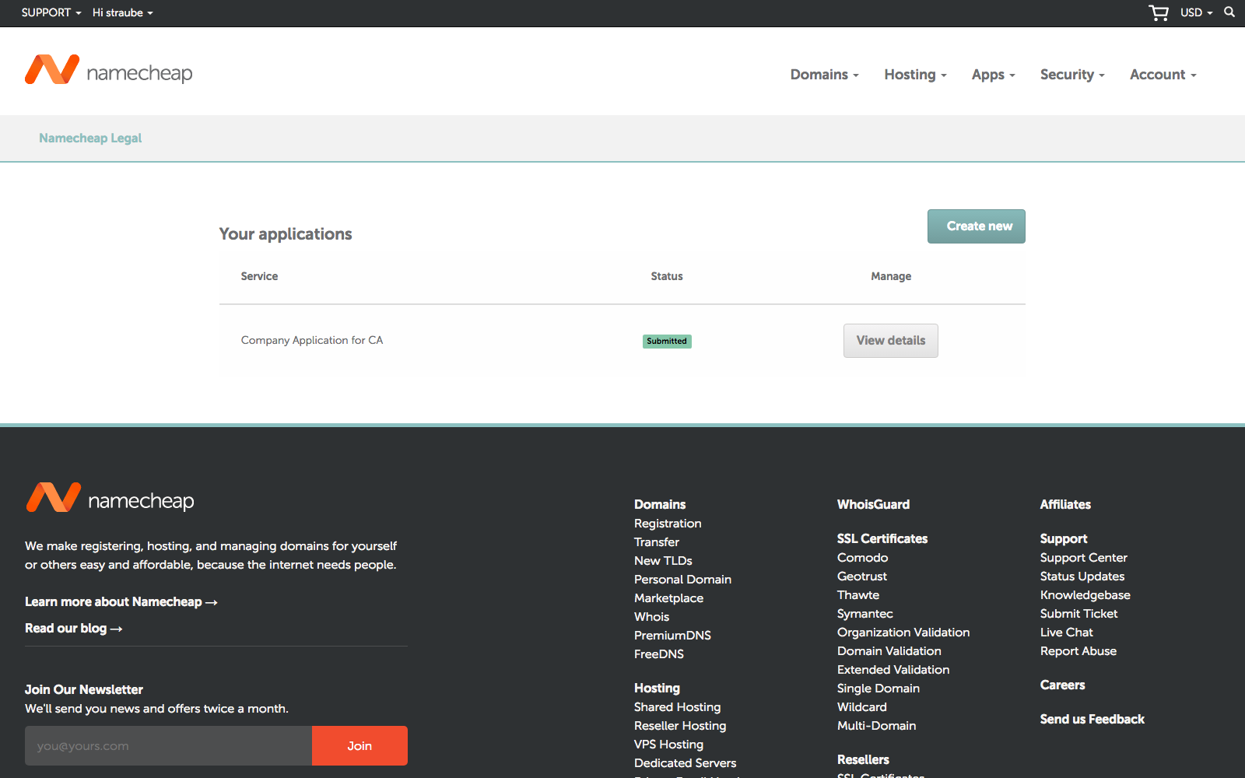Open the Marketplace footer link
1245x778 pixels.
[668, 598]
